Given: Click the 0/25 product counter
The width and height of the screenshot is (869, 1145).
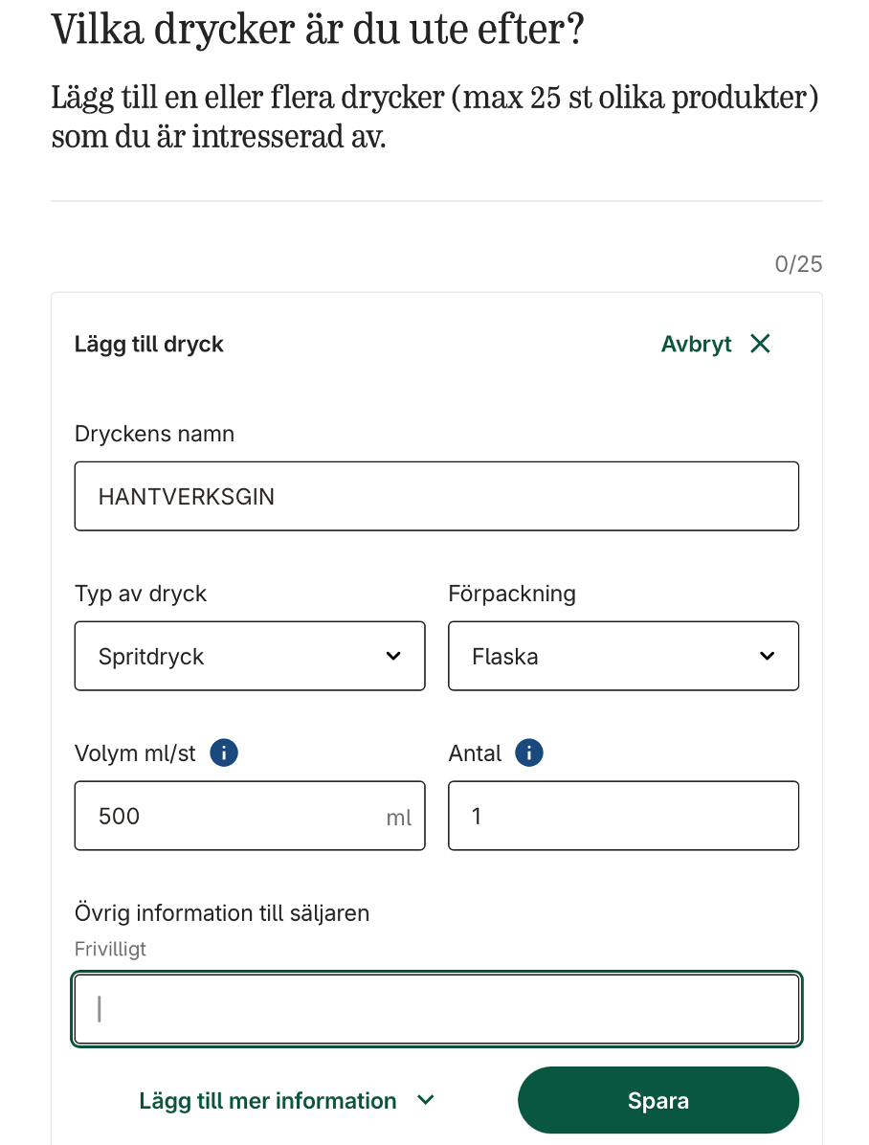Looking at the screenshot, I should tap(798, 264).
